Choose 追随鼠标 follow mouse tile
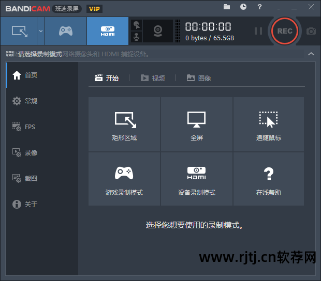The width and height of the screenshot is (321, 281). 269,124
